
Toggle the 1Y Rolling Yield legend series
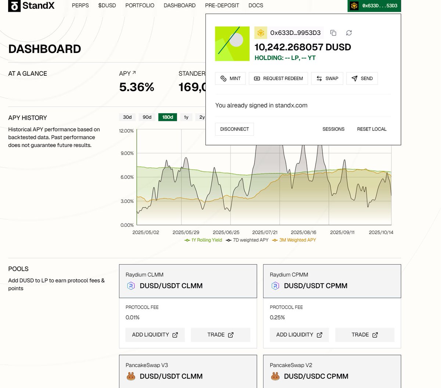(x=203, y=240)
